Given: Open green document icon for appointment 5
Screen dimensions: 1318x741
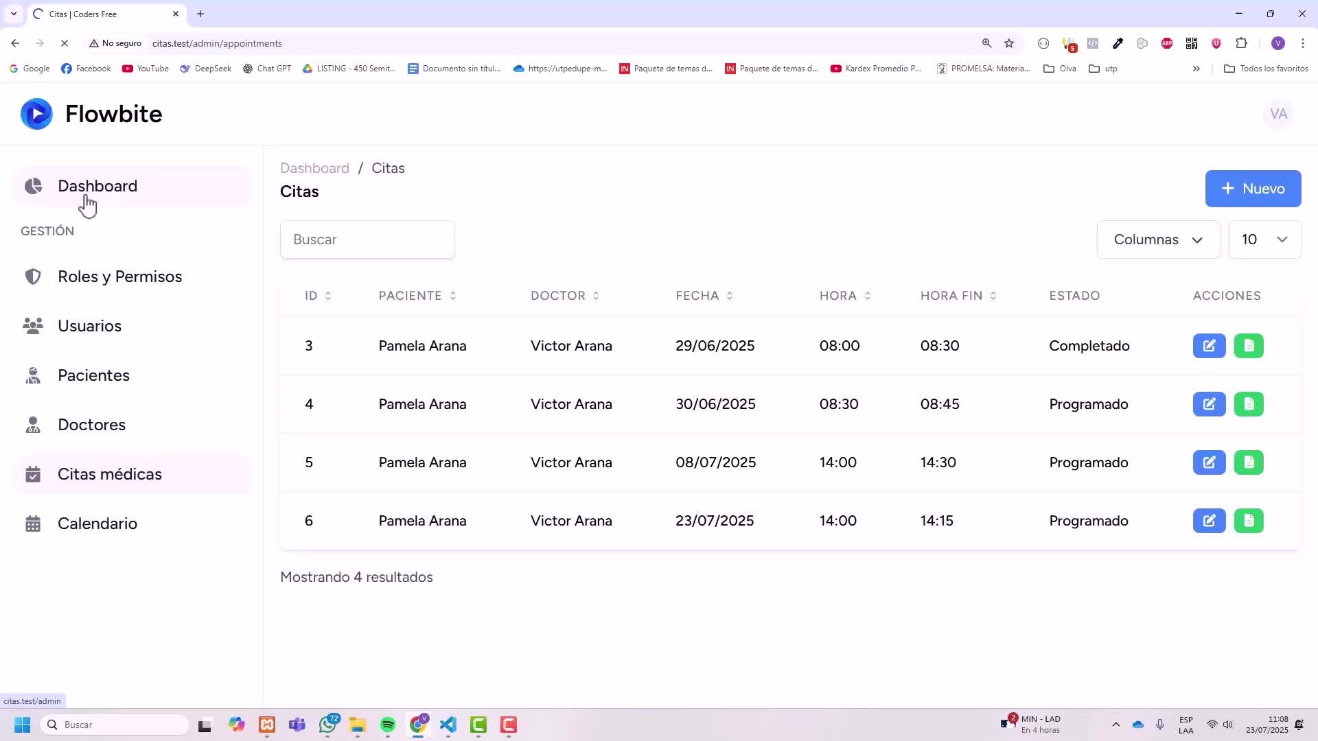Looking at the screenshot, I should pyautogui.click(x=1249, y=462).
